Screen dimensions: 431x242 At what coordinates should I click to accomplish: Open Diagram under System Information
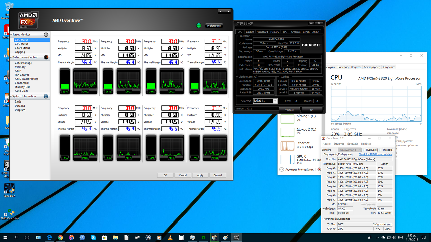20,110
